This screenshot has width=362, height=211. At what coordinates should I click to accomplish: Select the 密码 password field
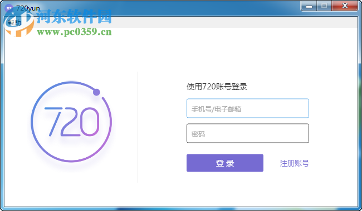(248, 133)
